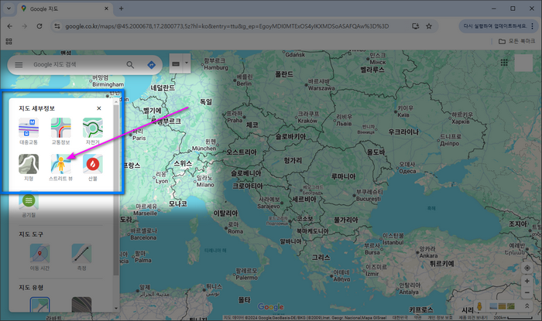Select the 측정 measure tool
Image resolution: width=542 pixels, height=321 pixels.
tap(81, 257)
